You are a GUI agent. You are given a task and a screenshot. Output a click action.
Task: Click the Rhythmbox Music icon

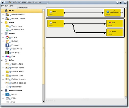tap(7, 15)
